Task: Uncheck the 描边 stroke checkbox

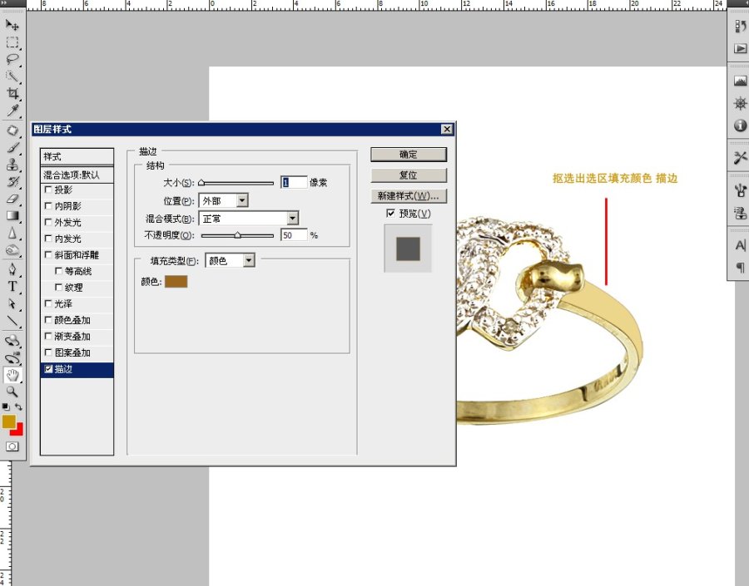Action: (48, 370)
